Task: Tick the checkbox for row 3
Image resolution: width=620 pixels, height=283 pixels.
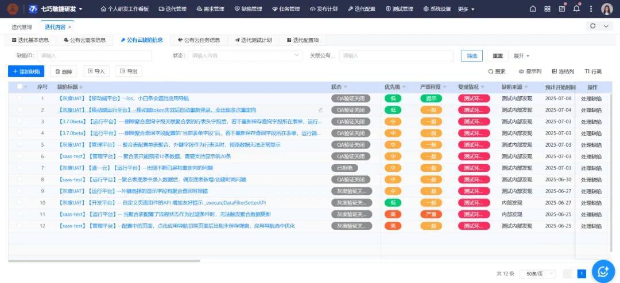Action: point(20,121)
